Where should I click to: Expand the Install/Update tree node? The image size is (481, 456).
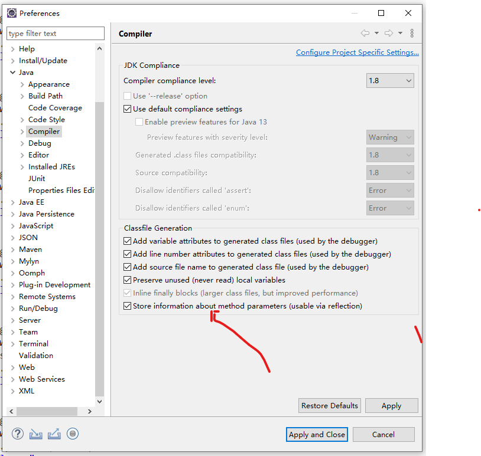(12, 61)
